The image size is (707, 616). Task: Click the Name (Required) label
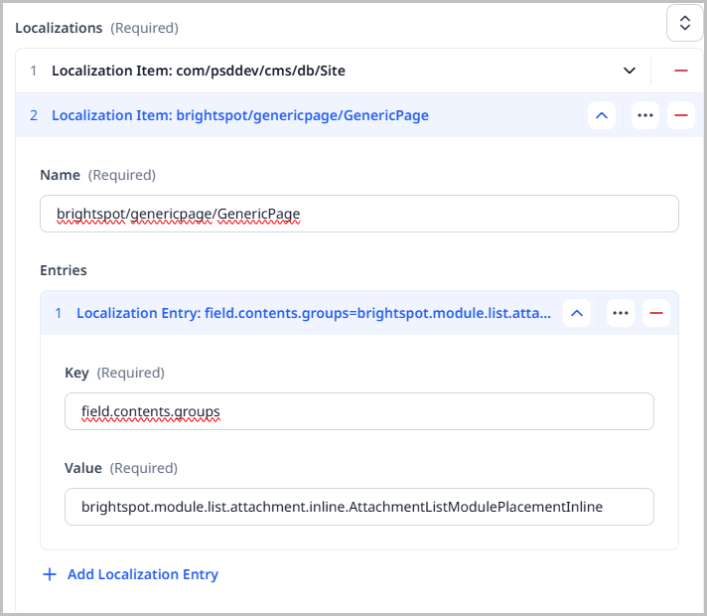98,175
